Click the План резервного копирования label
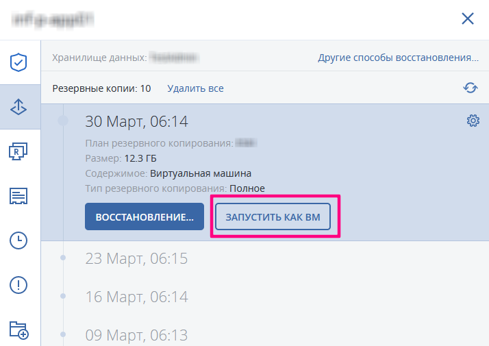Image resolution: width=489 pixels, height=346 pixels. [160, 143]
